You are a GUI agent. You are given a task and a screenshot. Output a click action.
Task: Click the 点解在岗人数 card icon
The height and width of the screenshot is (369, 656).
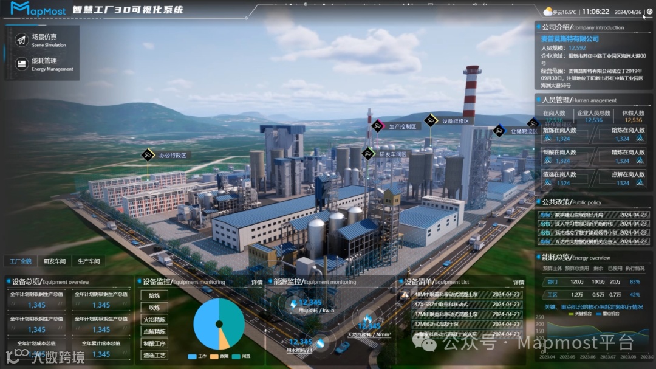[640, 182]
